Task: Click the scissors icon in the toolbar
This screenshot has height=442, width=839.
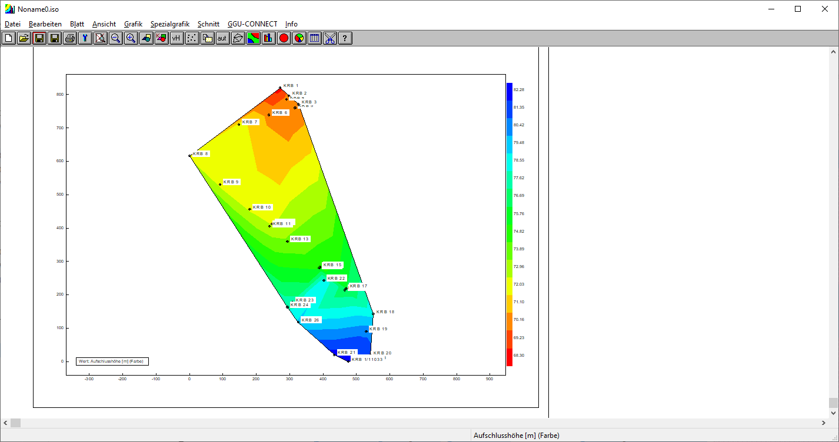Action: [x=330, y=38]
